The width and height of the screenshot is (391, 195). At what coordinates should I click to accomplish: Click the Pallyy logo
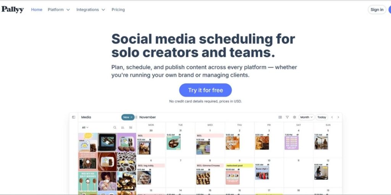click(x=13, y=10)
